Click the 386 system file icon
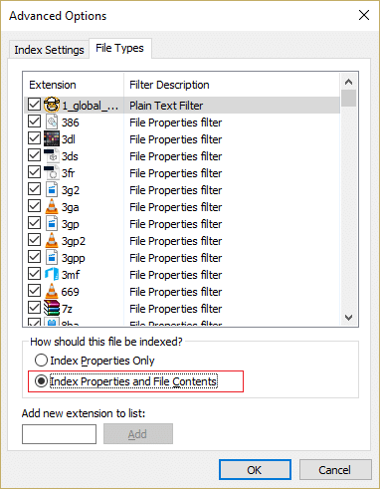Viewport: 380px width, 489px height. 52,122
